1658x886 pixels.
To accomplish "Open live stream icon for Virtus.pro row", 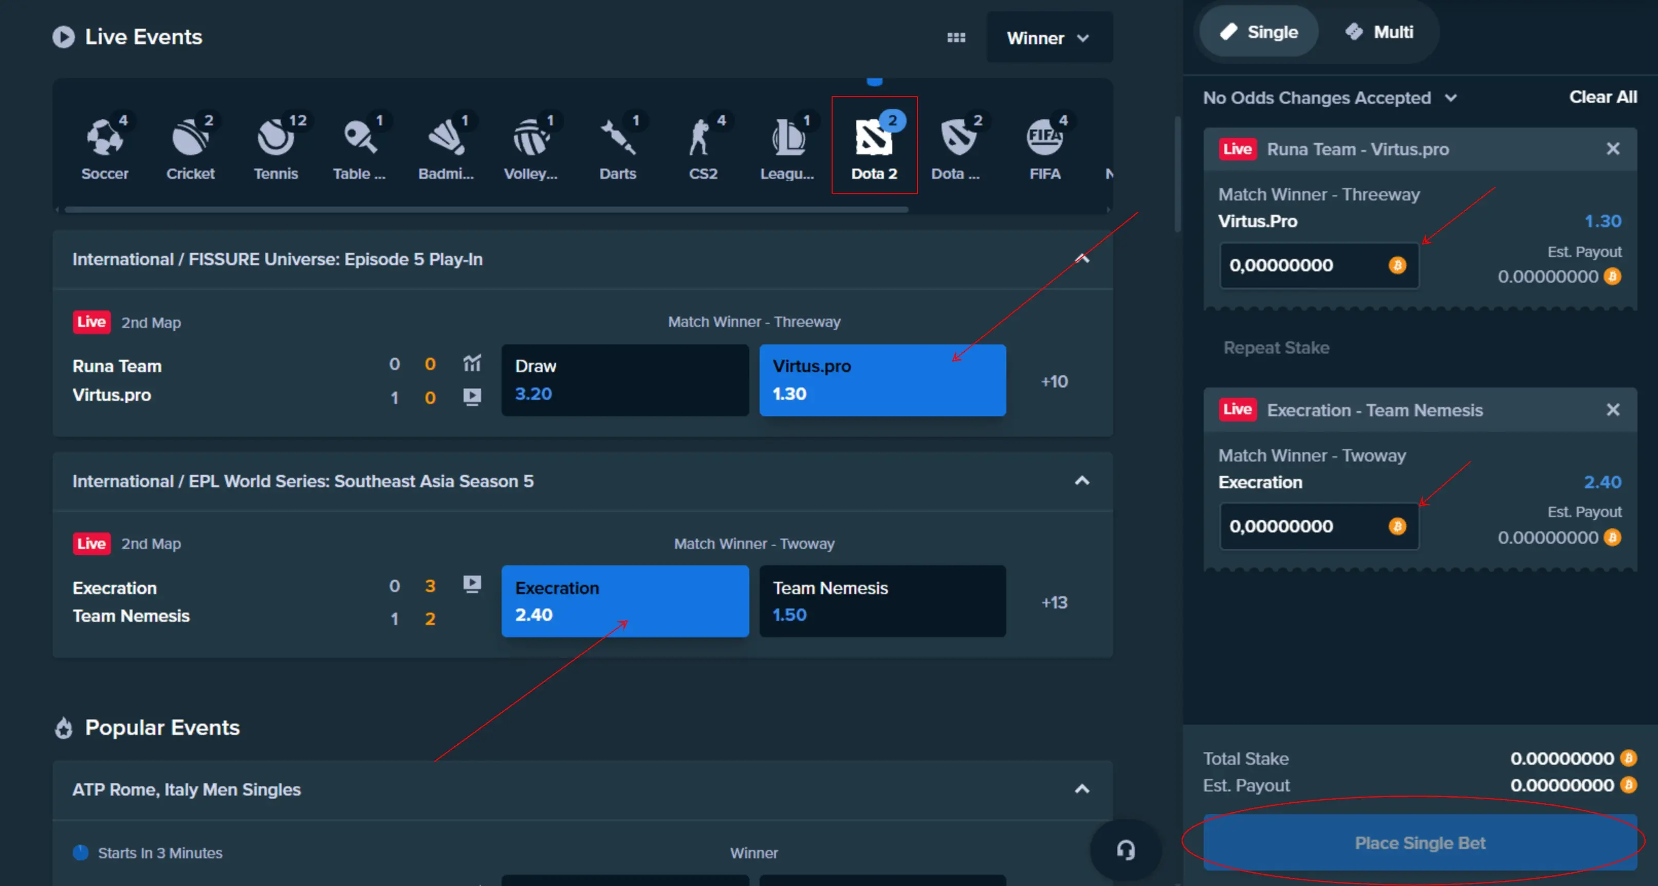I will point(472,396).
